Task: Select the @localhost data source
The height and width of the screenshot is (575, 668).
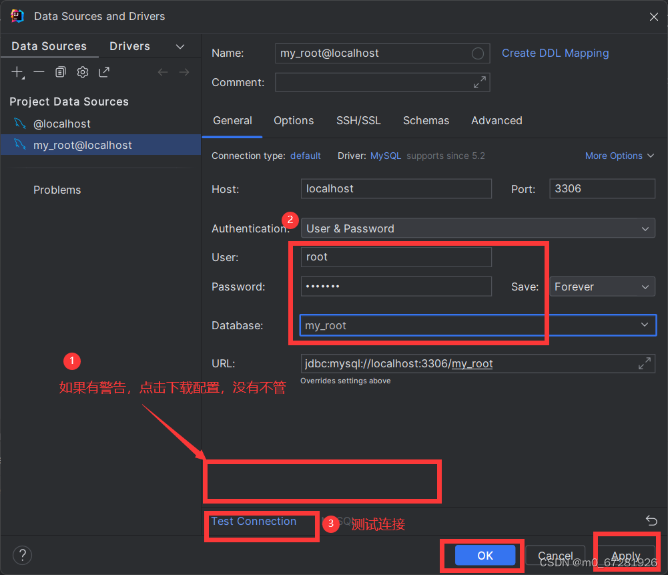Action: (63, 124)
